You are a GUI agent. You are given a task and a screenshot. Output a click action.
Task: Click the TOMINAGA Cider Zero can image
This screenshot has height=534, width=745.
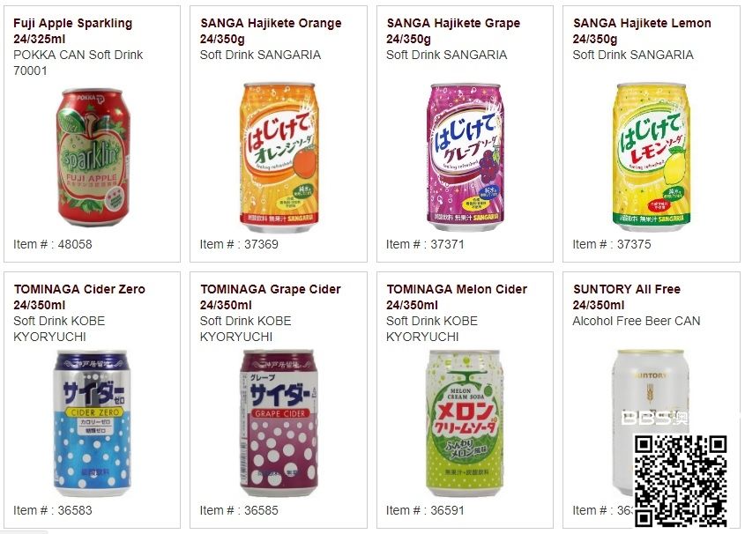coord(92,421)
